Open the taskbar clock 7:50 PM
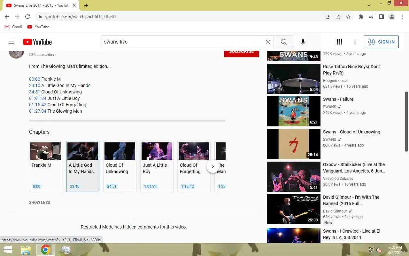This screenshot has width=409, height=256. (x=395, y=250)
